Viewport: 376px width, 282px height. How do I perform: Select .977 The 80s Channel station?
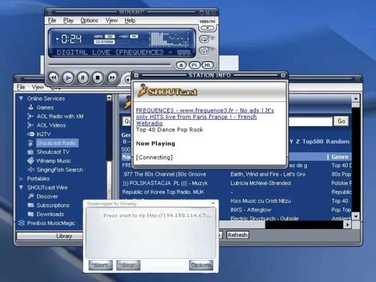pos(164,174)
